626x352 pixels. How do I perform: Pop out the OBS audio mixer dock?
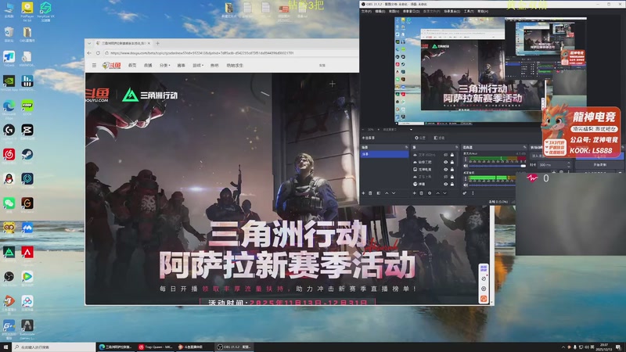pyautogui.click(x=524, y=147)
